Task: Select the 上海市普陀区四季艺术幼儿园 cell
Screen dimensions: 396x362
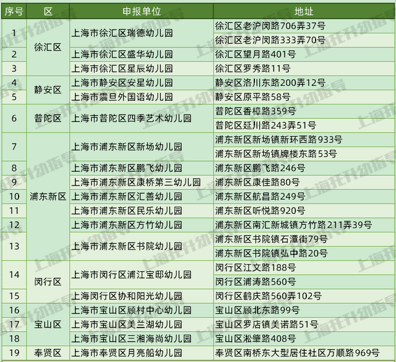Action: click(x=132, y=118)
